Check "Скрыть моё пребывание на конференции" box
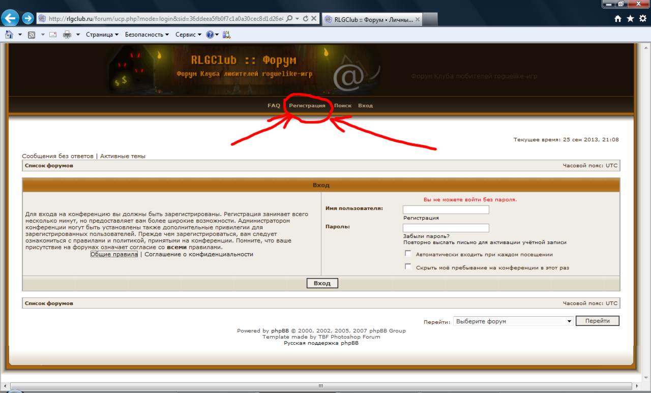 [x=408, y=266]
